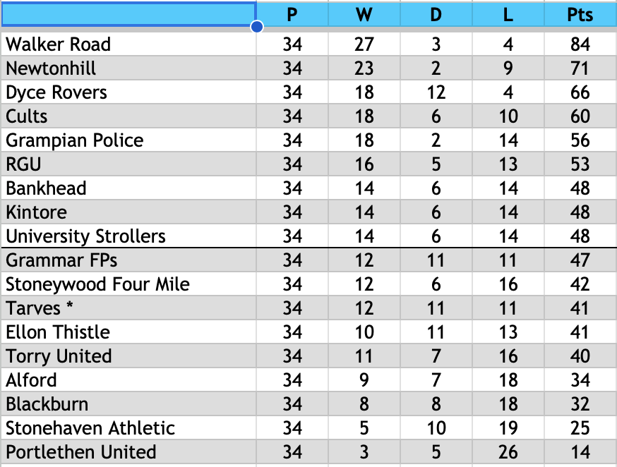This screenshot has height=467, width=617.
Task: Click Portlethen United's losses value 26
Action: point(508,451)
